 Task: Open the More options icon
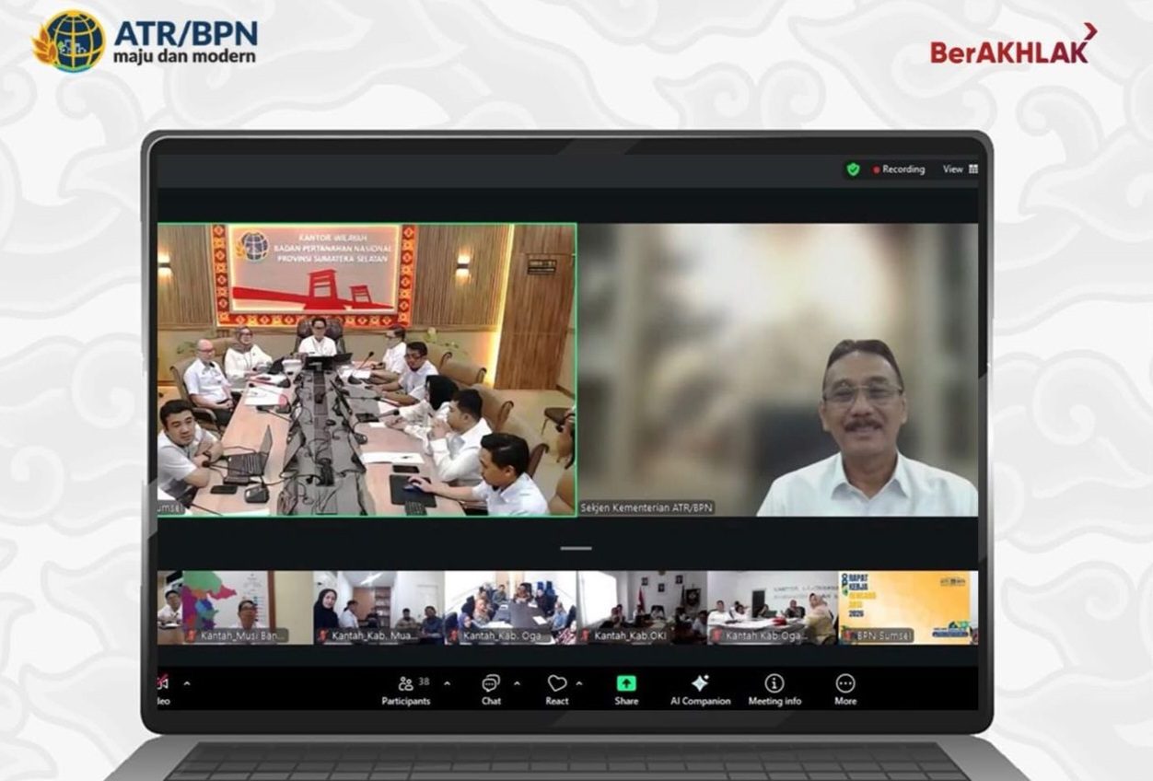pyautogui.click(x=845, y=683)
